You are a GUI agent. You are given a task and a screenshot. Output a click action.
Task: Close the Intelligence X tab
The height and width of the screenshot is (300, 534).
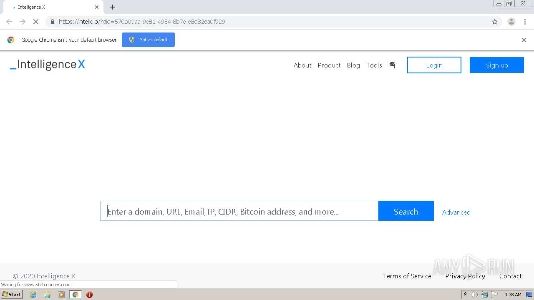pyautogui.click(x=97, y=7)
